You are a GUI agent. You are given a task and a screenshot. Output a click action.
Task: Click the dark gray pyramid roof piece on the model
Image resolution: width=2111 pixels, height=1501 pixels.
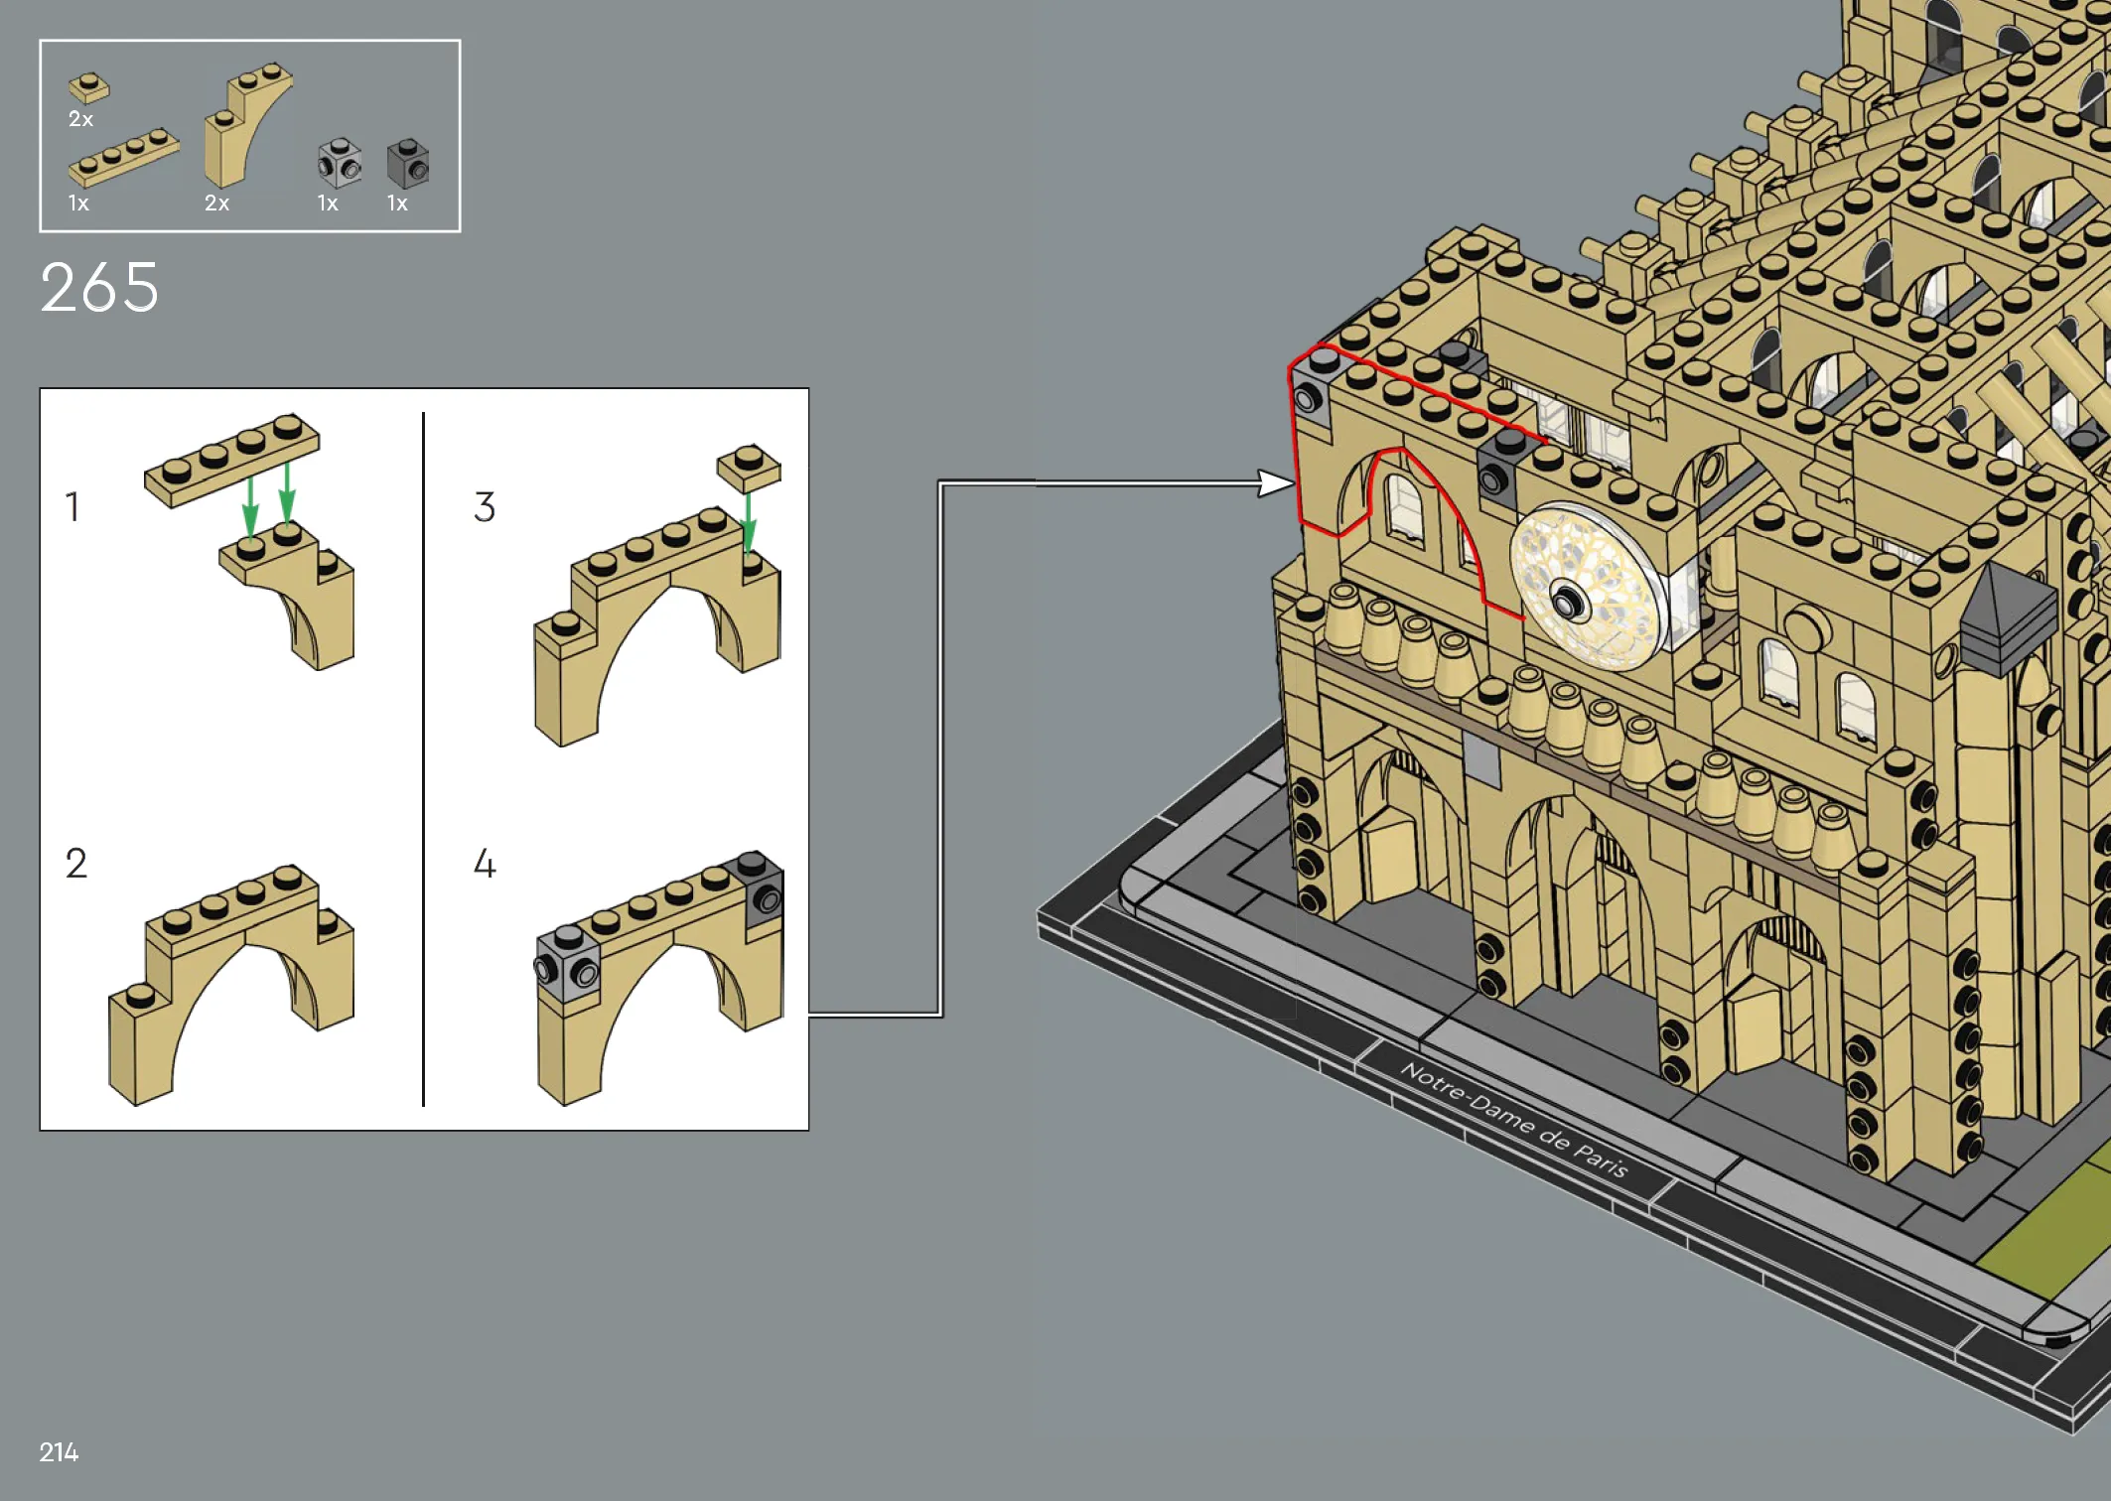(2008, 617)
